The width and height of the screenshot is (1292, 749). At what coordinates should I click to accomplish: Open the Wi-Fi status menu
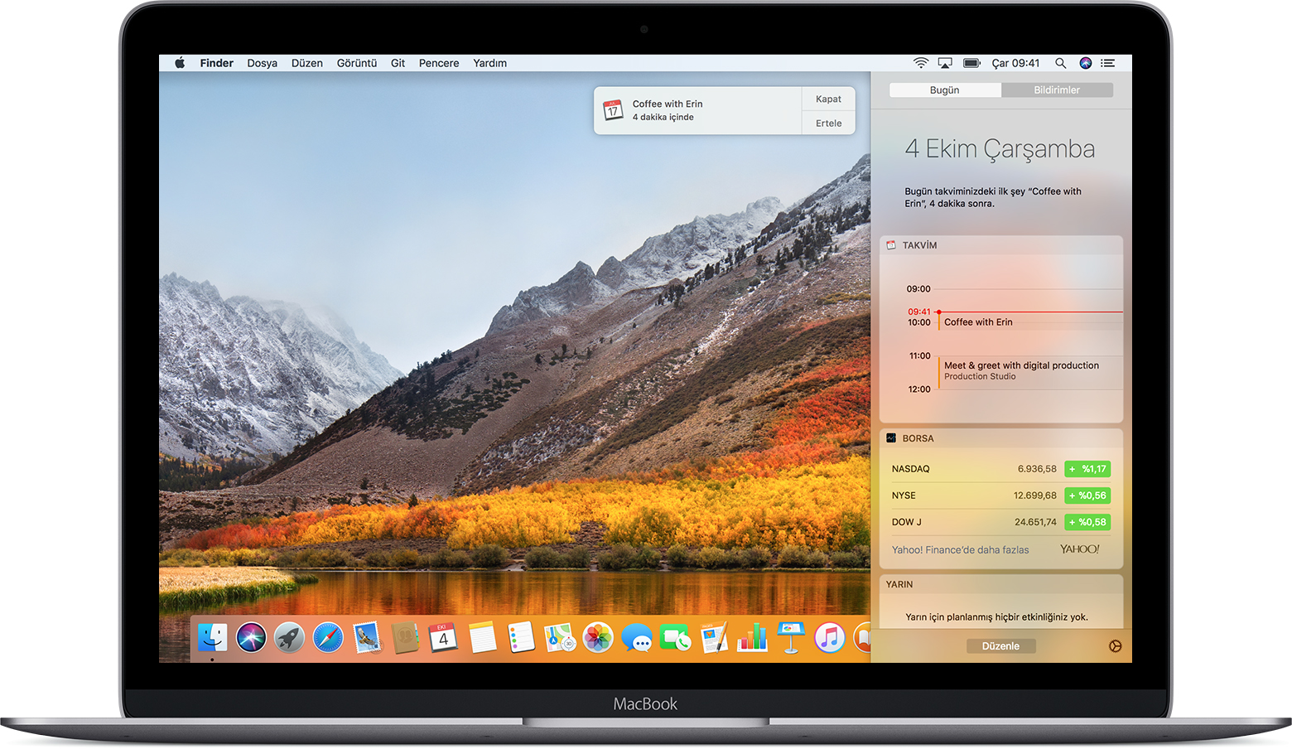920,63
